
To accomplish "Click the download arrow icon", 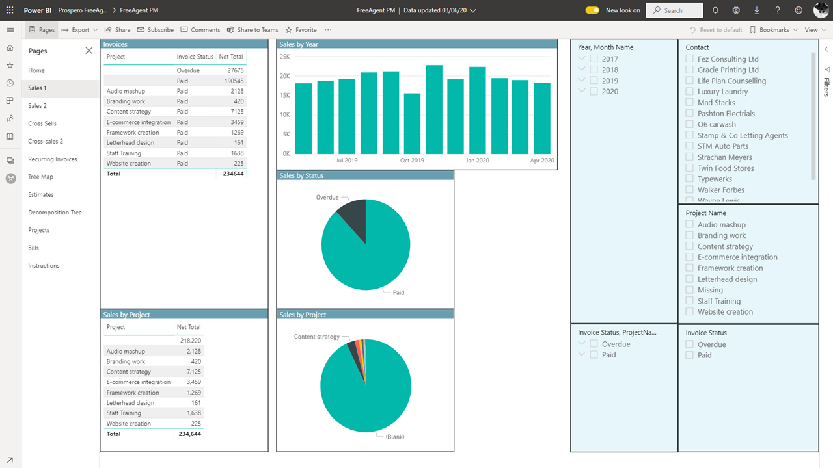I will point(757,10).
